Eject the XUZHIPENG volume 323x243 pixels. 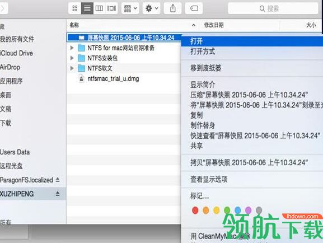tap(58, 194)
